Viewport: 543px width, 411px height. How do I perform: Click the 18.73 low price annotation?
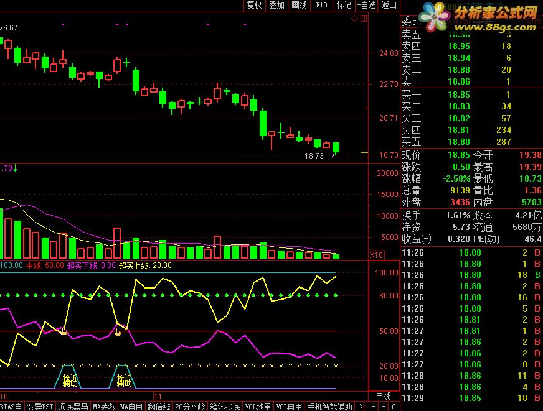click(314, 156)
